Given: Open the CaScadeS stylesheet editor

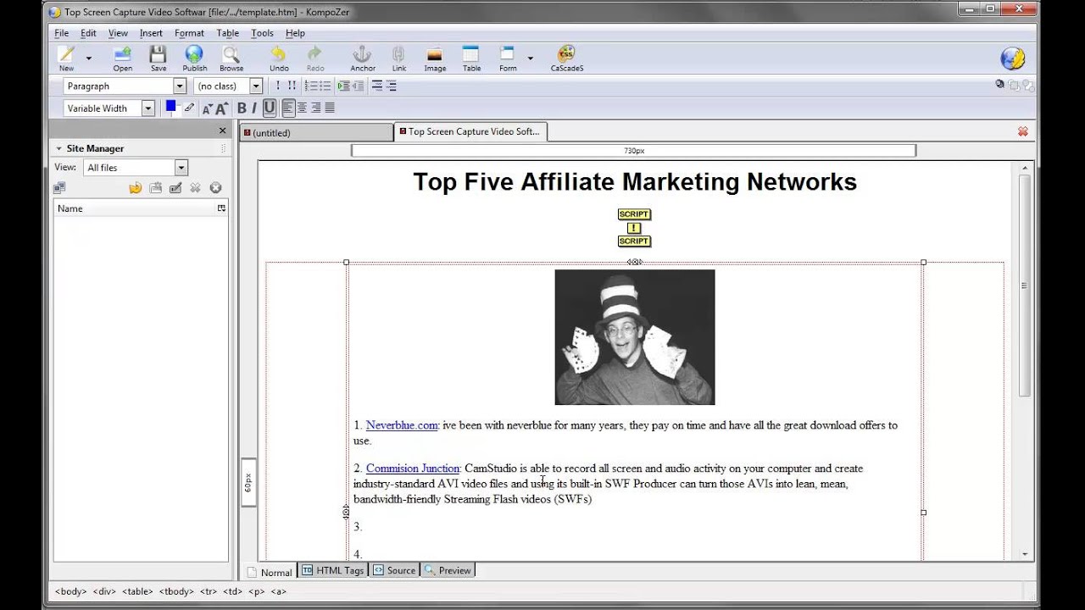Looking at the screenshot, I should click(x=566, y=58).
